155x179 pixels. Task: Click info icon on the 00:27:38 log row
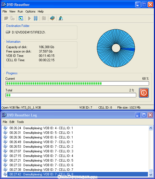pos(5,169)
